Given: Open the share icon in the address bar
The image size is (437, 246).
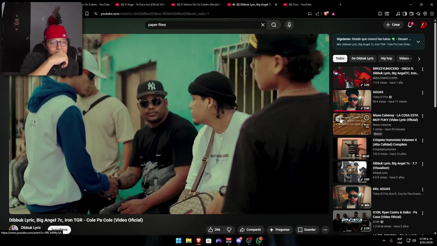Looking at the screenshot, I should click(x=318, y=14).
